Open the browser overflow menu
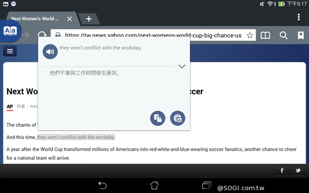Image resolution: width=309 pixels, height=193 pixels. click(x=299, y=17)
